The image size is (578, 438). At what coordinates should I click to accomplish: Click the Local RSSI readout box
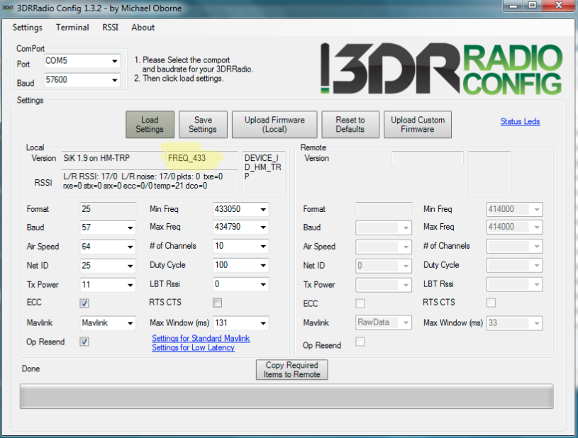tap(150, 183)
